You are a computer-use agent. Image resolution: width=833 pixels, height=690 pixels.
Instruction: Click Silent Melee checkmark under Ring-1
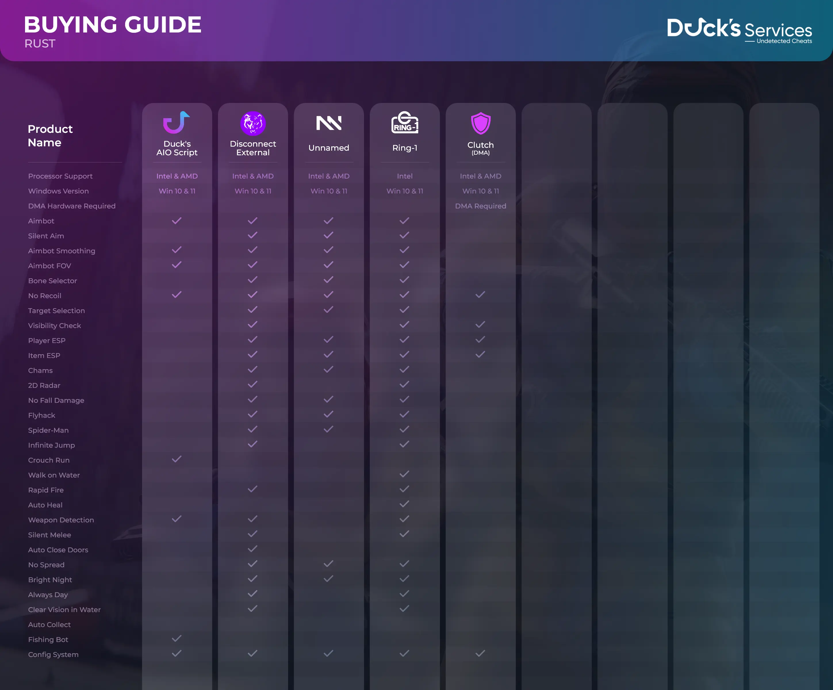tap(405, 534)
